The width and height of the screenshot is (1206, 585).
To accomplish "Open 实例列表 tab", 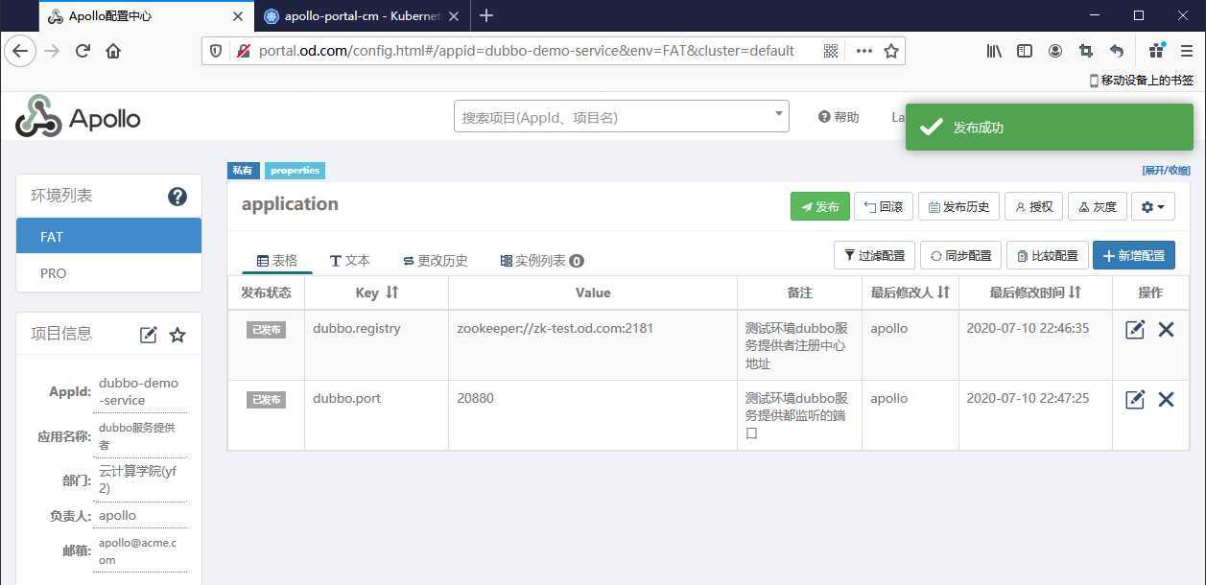I will pyautogui.click(x=542, y=260).
